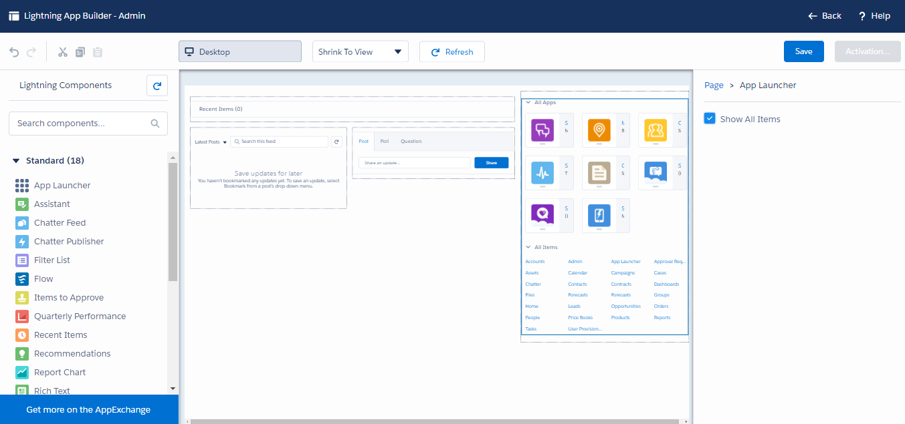Click the copy icon in toolbar

click(80, 52)
